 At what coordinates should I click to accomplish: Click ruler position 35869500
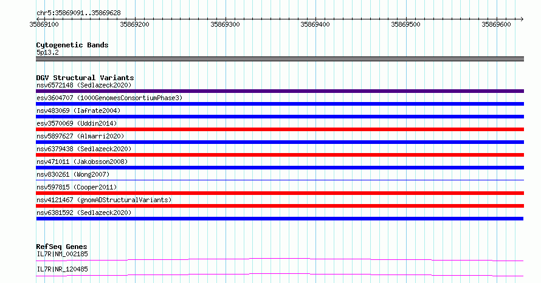pyautogui.click(x=406, y=24)
